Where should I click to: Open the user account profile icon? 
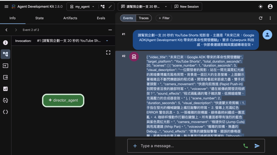pos(270,7)
